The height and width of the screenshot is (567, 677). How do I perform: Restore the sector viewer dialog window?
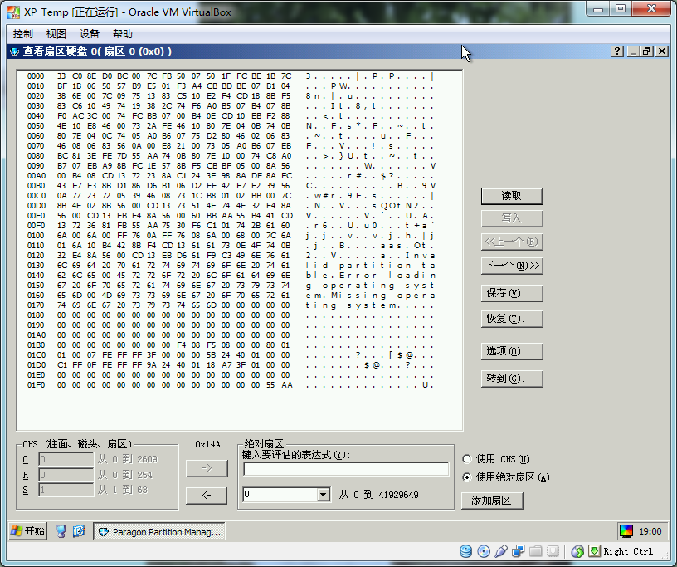[646, 51]
